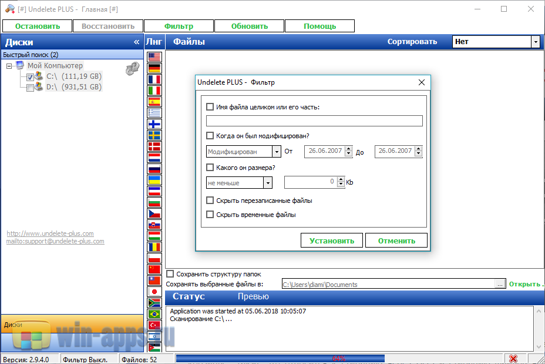This screenshot has width=545, height=364.
Task: Click the red X cancel scan icon
Action: tap(513, 359)
